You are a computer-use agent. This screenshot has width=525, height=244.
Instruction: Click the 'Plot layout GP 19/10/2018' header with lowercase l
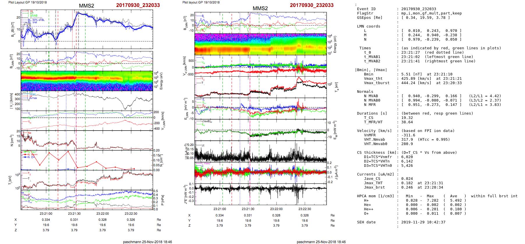[x=201, y=2]
